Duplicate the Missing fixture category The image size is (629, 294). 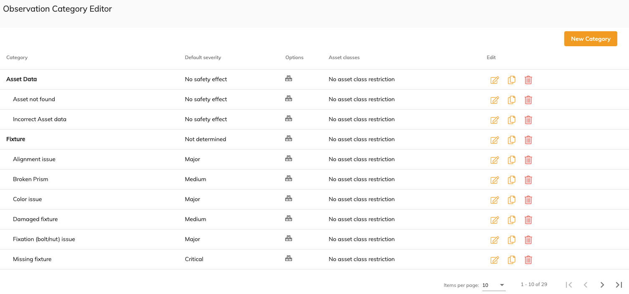(x=511, y=260)
